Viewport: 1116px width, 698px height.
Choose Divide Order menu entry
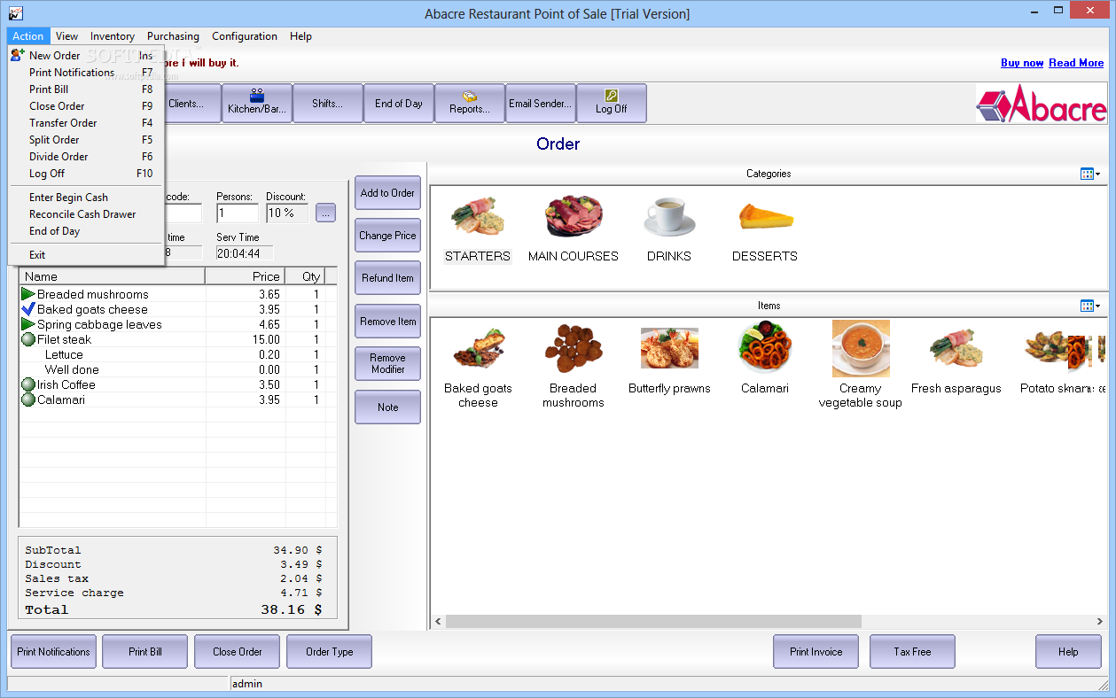(85, 157)
